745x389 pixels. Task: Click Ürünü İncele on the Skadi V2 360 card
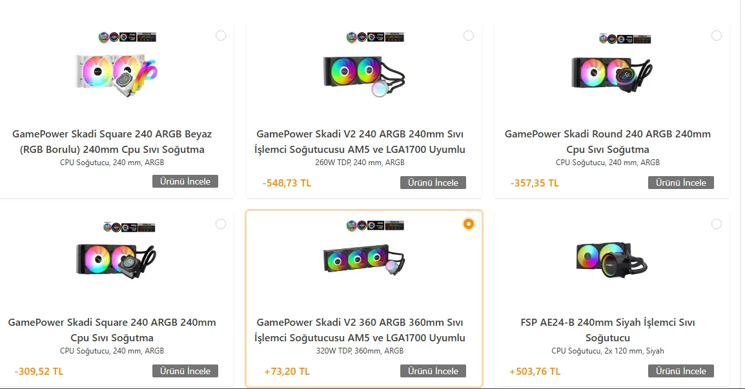433,371
